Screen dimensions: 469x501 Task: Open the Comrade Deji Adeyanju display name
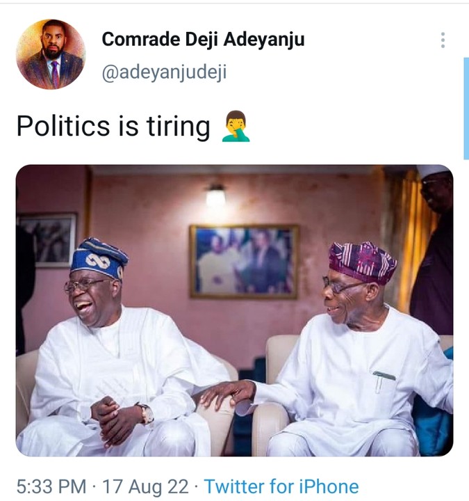click(203, 40)
